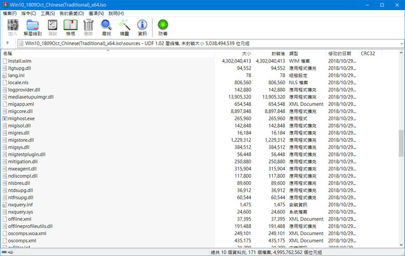
Task: Click the lang.ini file icon
Action: point(4,75)
